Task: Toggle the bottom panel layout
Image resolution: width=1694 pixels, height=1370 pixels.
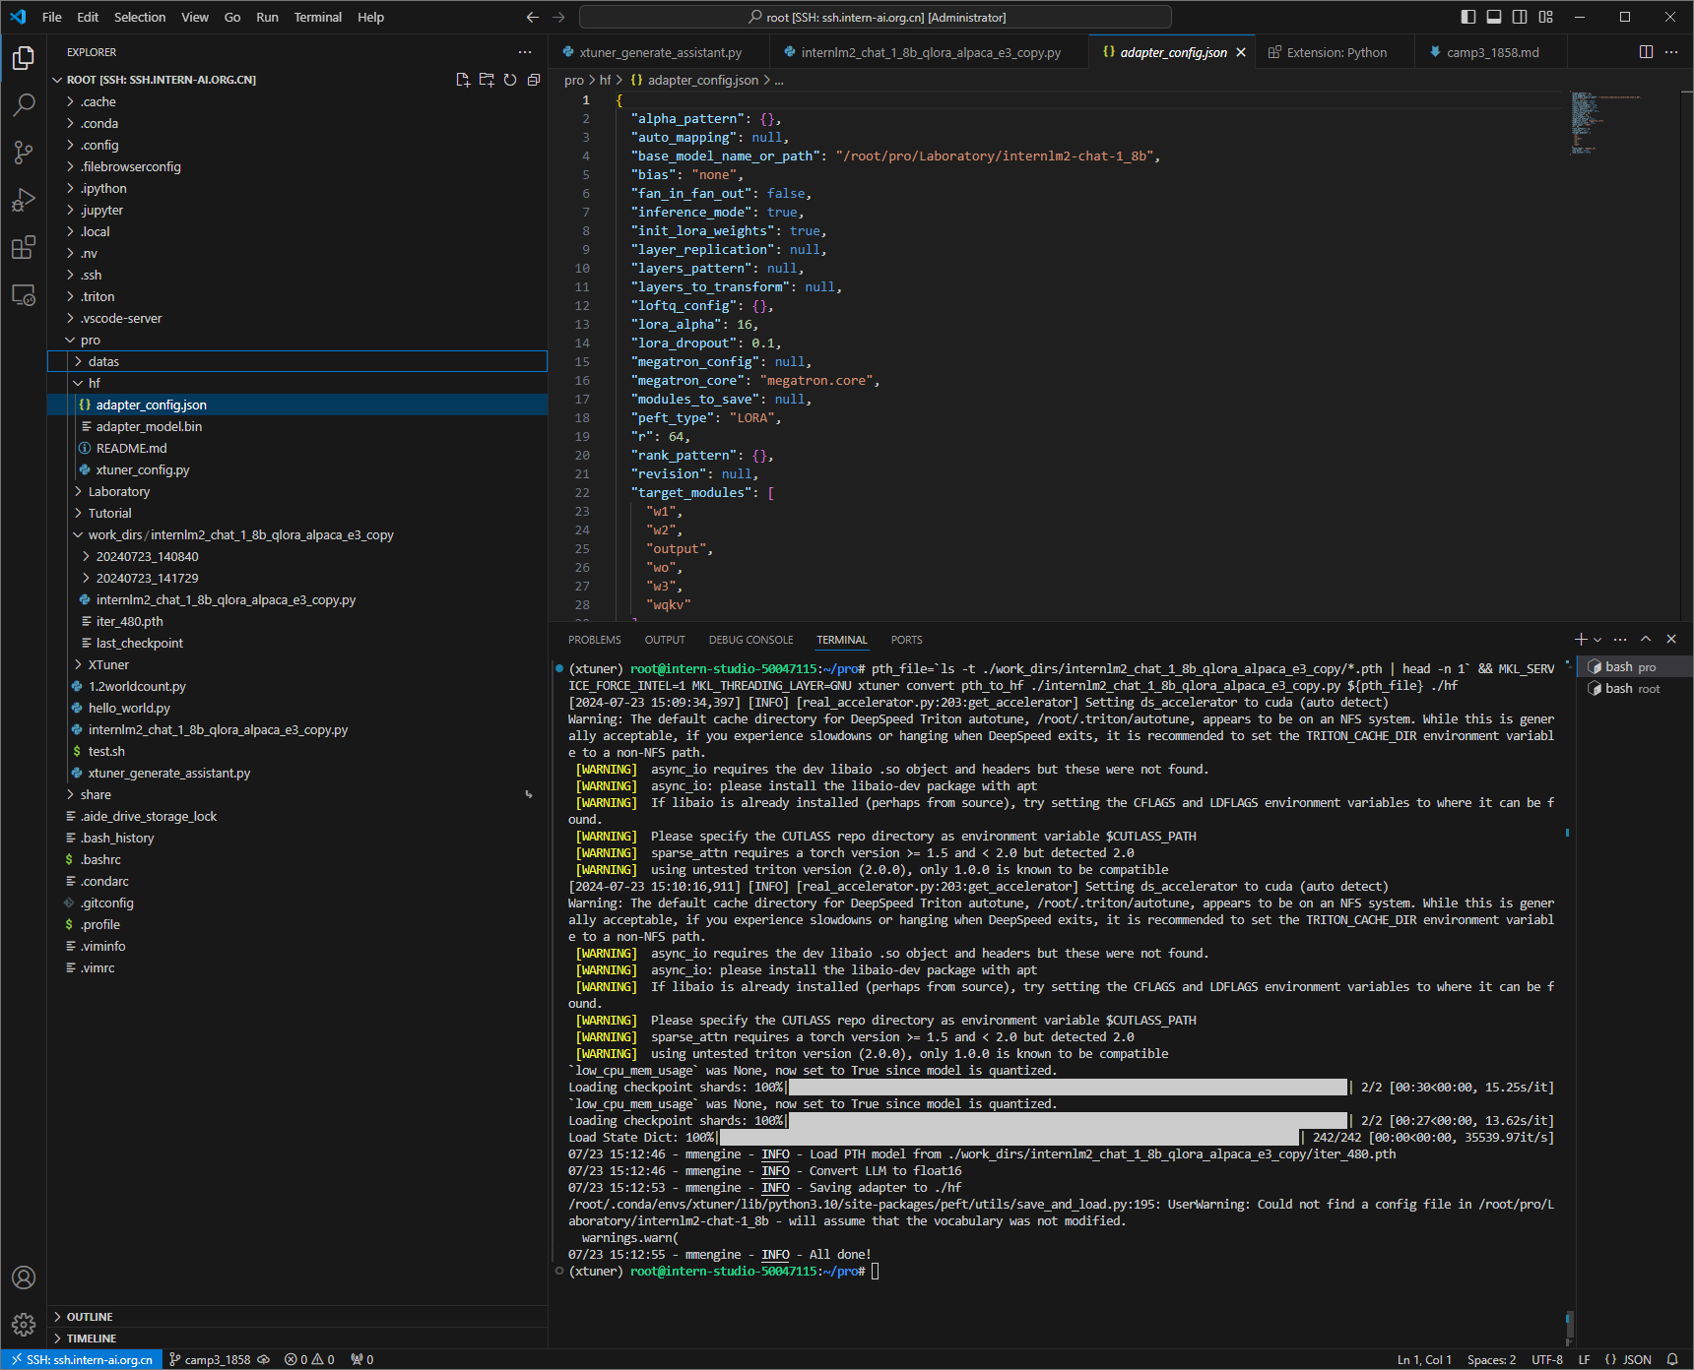Action: (1494, 17)
